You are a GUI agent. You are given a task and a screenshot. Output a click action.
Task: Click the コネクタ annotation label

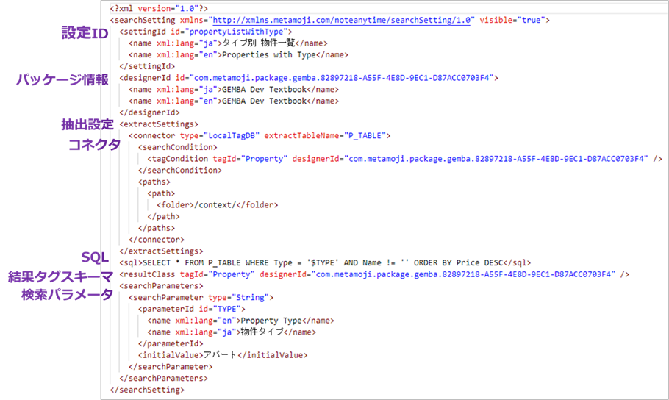coord(94,145)
